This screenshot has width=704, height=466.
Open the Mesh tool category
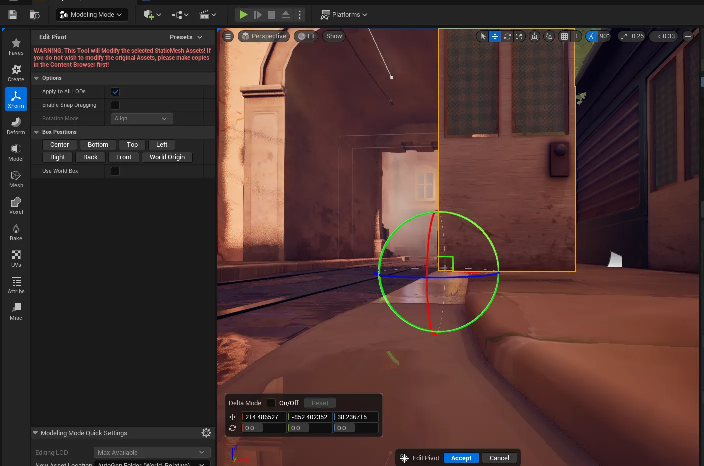[x=16, y=179]
